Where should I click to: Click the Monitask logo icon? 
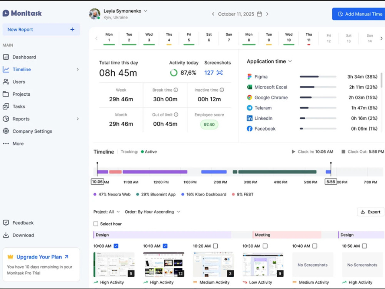6,13
